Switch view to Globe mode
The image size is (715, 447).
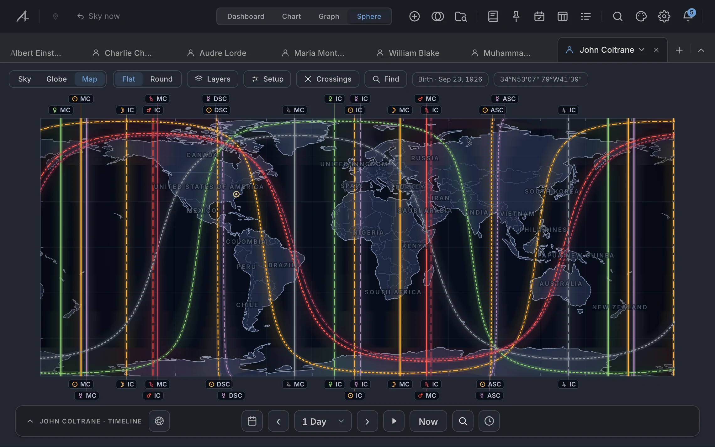pyautogui.click(x=56, y=79)
